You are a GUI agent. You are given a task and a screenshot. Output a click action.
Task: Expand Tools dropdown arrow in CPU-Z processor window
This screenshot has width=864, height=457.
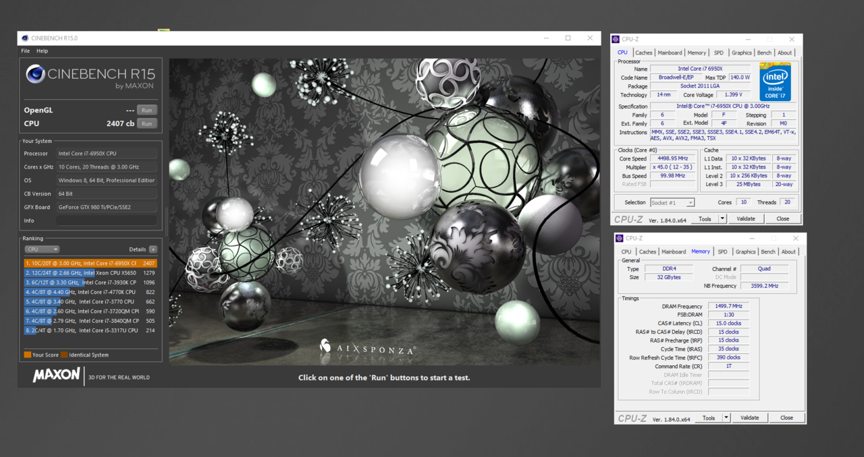coord(722,219)
